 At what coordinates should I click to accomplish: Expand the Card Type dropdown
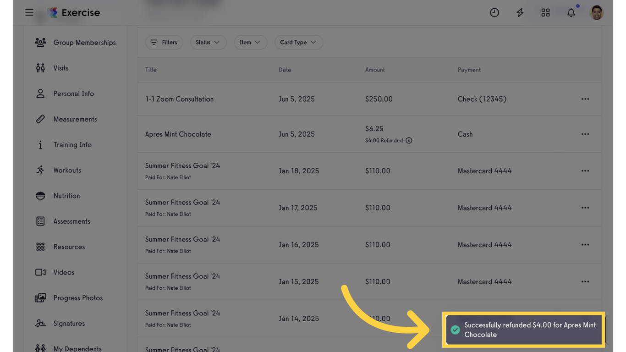pos(298,42)
